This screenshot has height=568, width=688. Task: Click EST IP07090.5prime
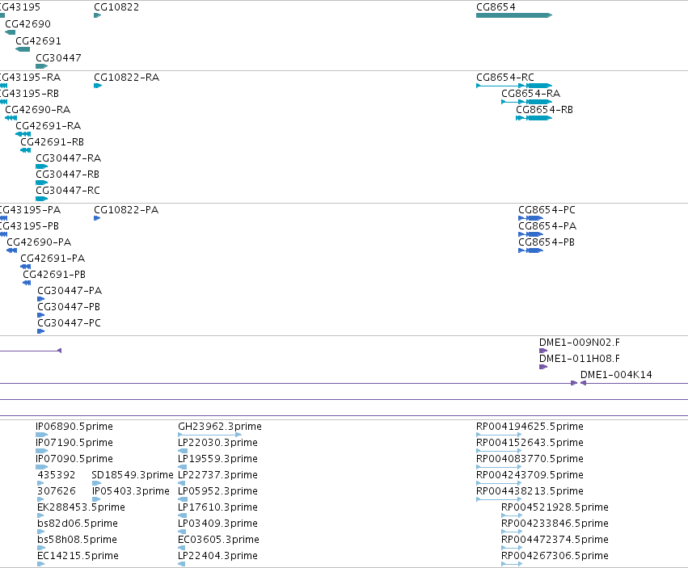pyautogui.click(x=42, y=467)
